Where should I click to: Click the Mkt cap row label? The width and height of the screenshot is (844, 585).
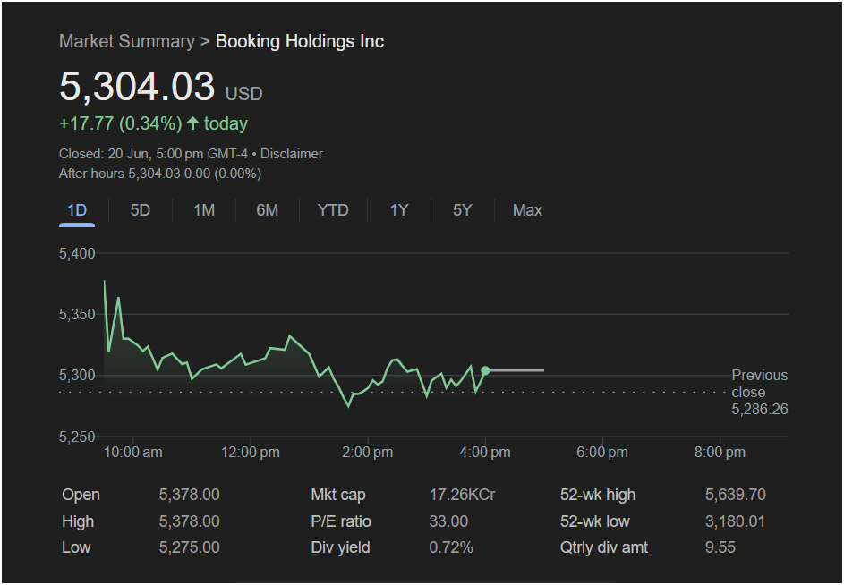pyautogui.click(x=338, y=495)
